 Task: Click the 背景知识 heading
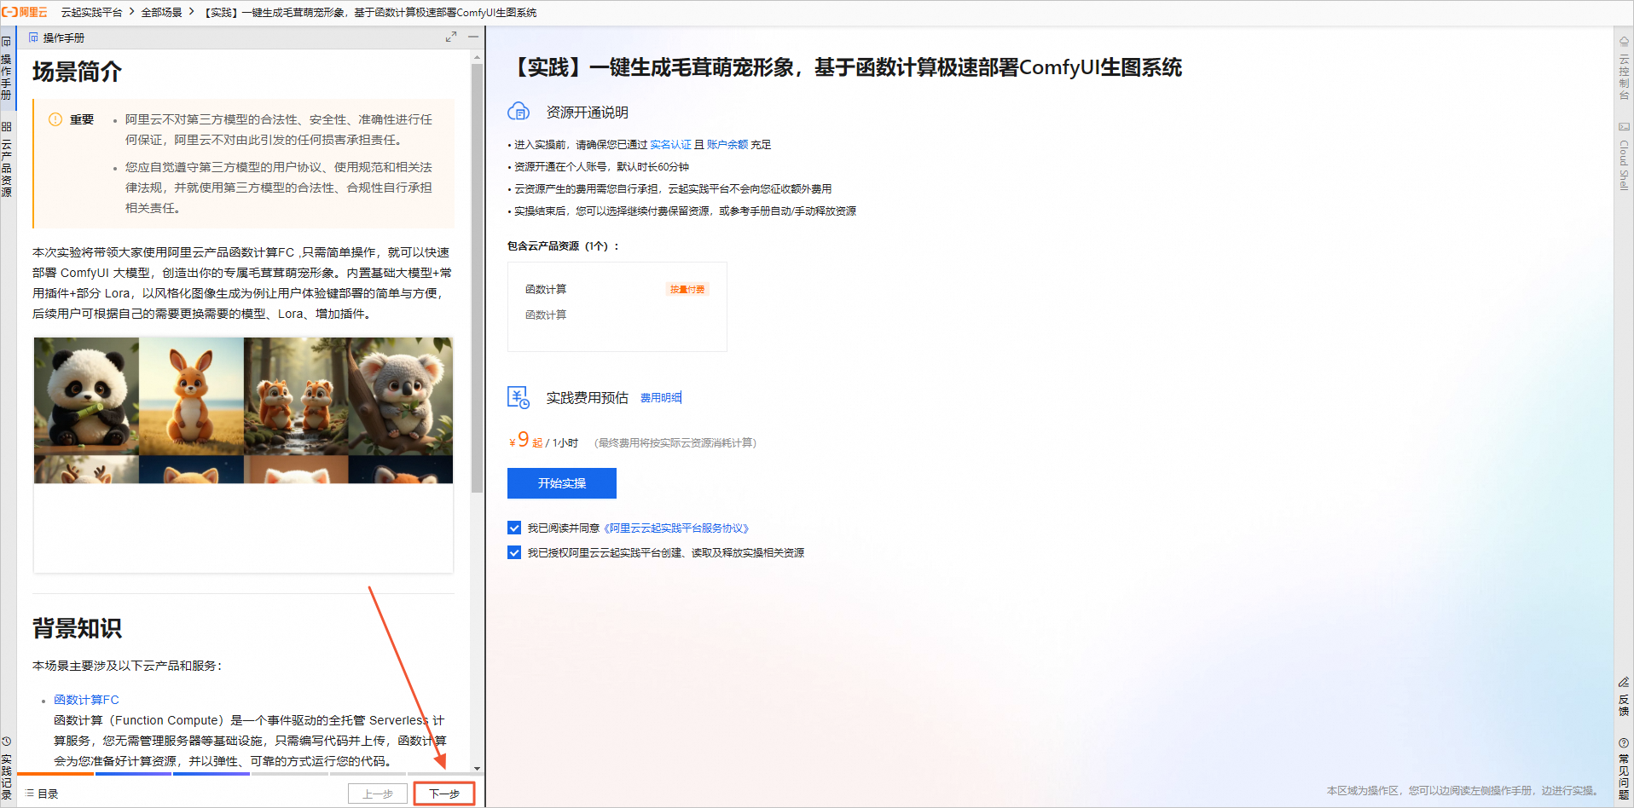pos(78,628)
